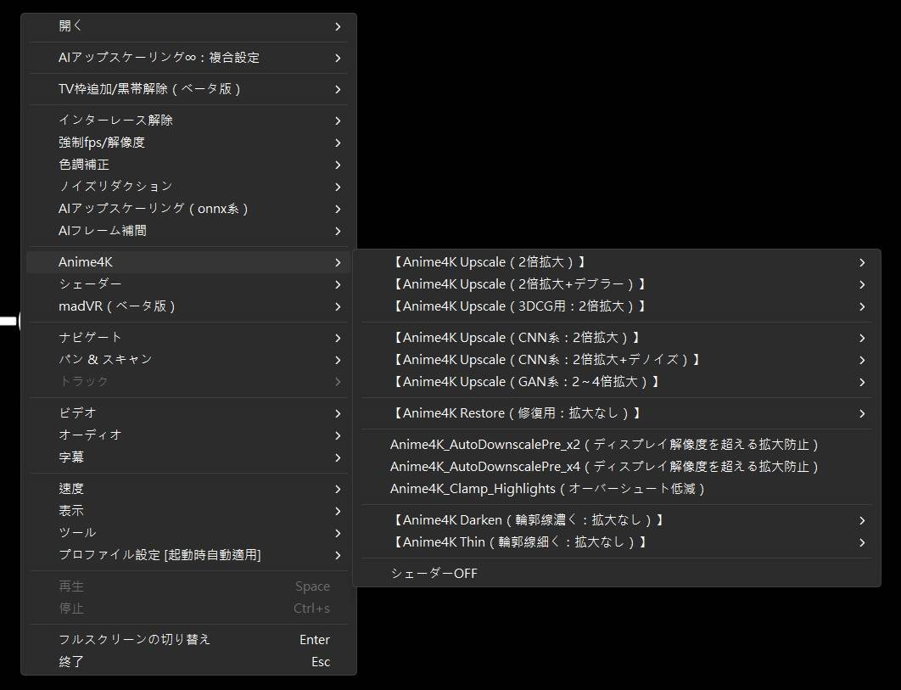Click the シェーダー menu item
The image size is (901, 690).
coord(90,284)
